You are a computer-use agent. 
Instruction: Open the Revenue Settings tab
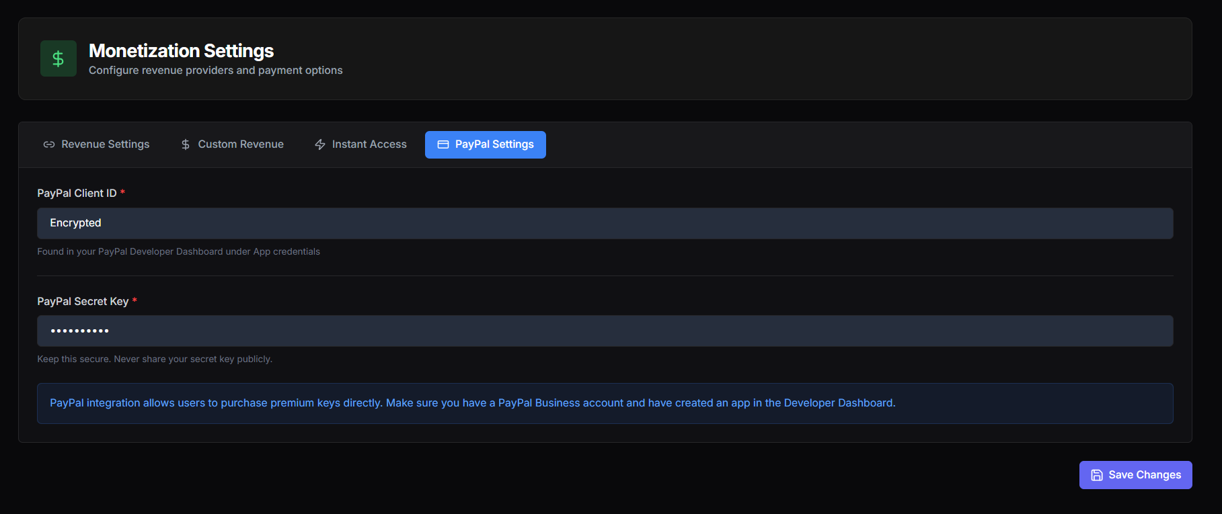point(97,144)
